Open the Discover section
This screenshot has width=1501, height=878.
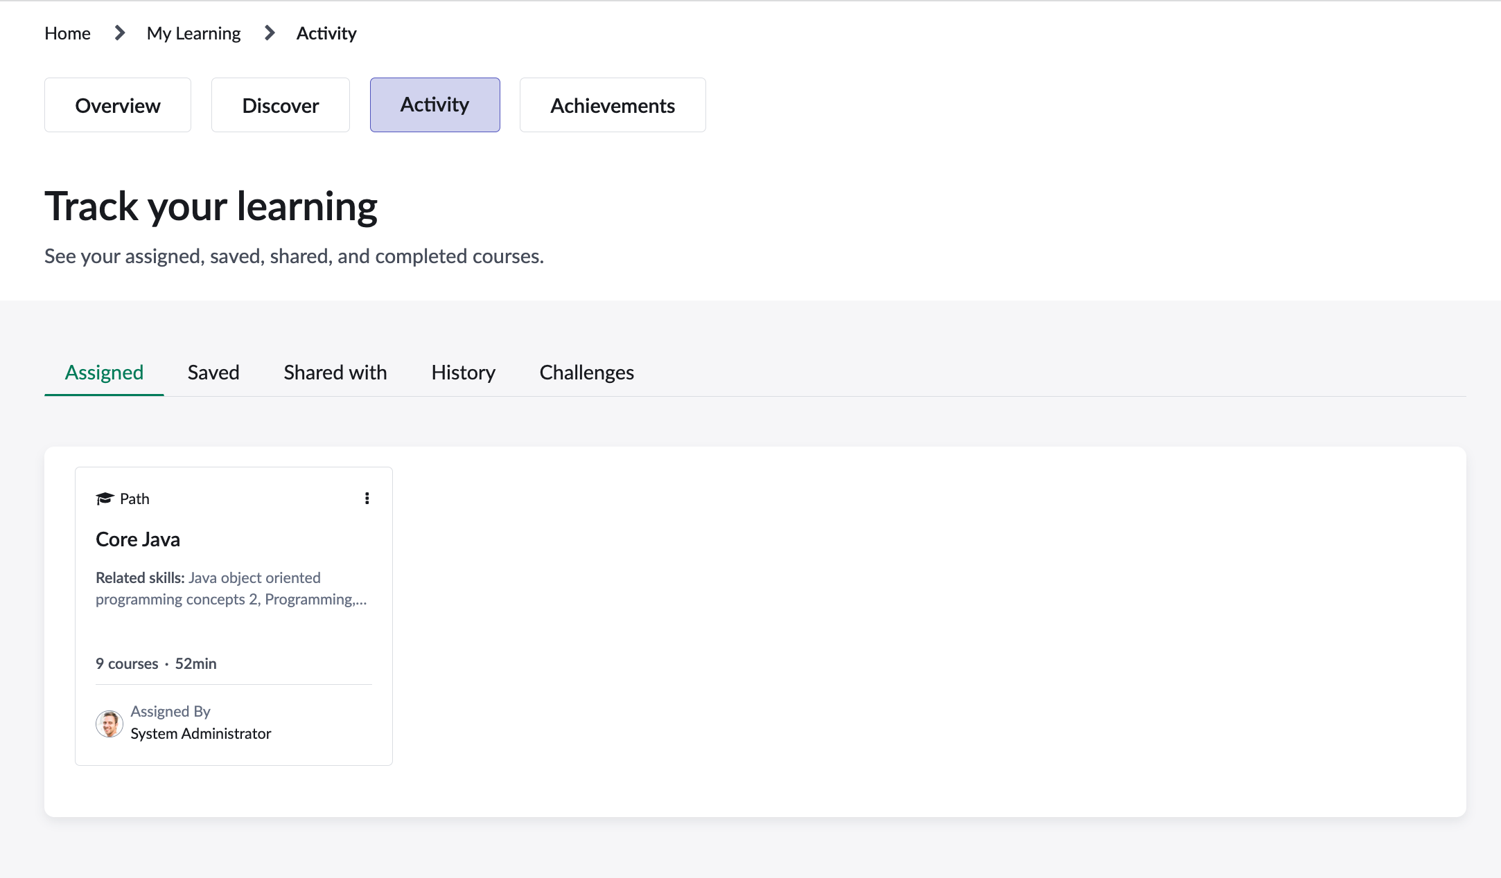click(281, 105)
